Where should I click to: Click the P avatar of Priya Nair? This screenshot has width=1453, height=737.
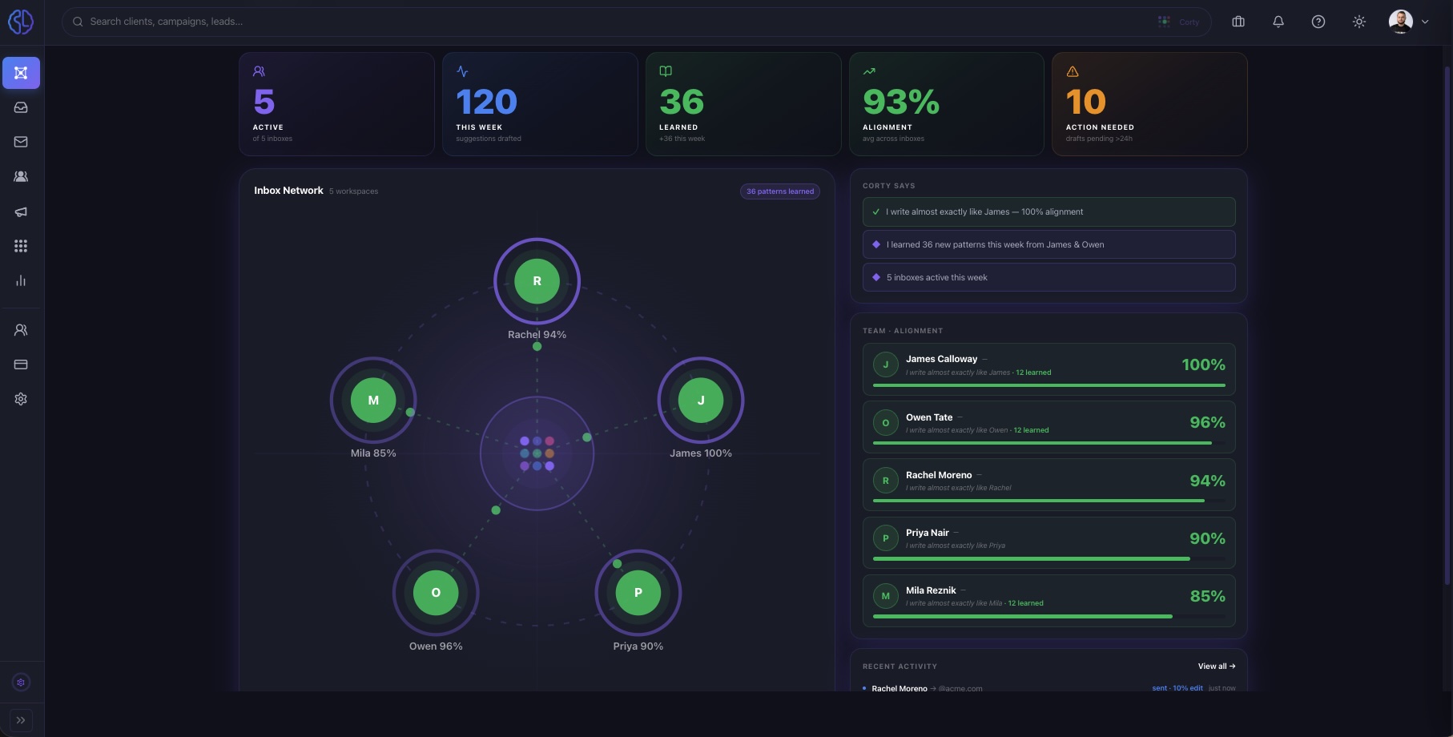[885, 538]
